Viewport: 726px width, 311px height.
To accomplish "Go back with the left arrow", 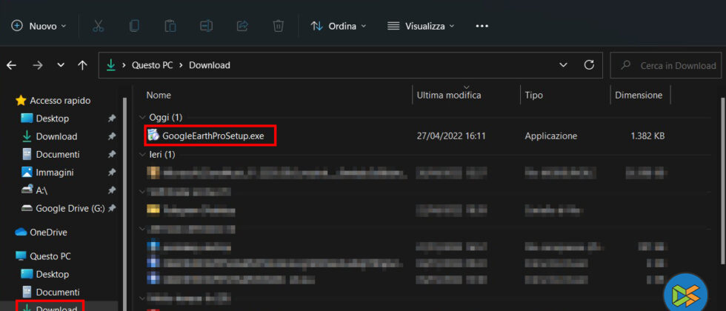I will 12,65.
